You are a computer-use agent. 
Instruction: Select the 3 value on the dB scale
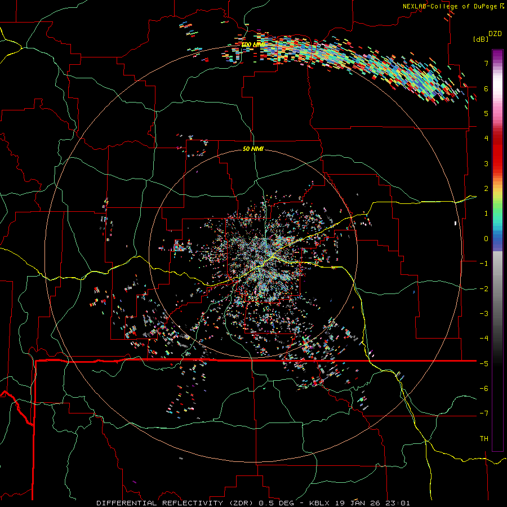[x=486, y=163]
